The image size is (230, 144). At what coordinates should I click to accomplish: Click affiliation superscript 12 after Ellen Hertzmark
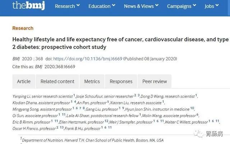[x=106, y=121]
